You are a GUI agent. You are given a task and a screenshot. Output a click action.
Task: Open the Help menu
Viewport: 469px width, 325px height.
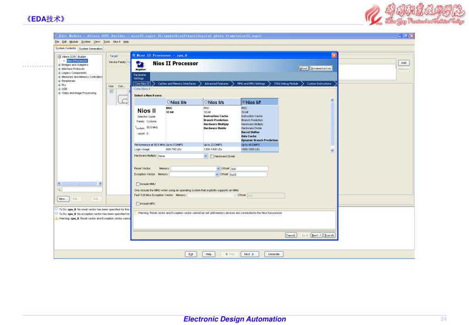tap(126, 42)
